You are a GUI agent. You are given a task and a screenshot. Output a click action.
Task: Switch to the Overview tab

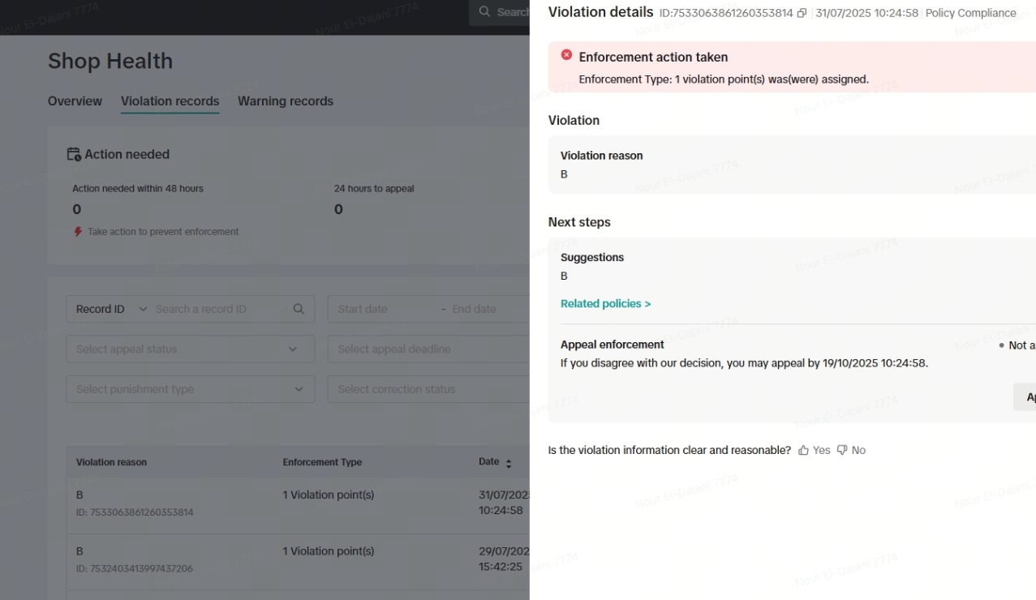coord(75,101)
